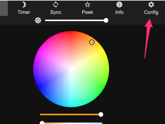
Task: Pick cyan at bottom of color wheel
Action: click(71, 105)
